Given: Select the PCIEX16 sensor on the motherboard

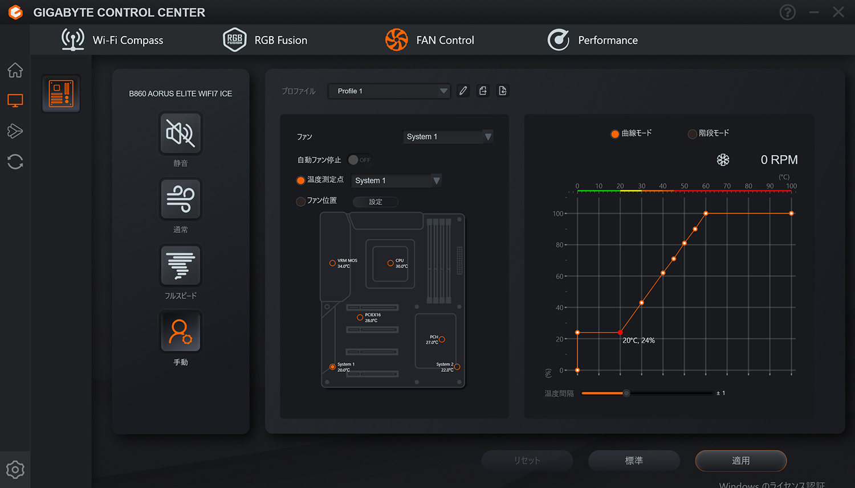Looking at the screenshot, I should click(360, 318).
